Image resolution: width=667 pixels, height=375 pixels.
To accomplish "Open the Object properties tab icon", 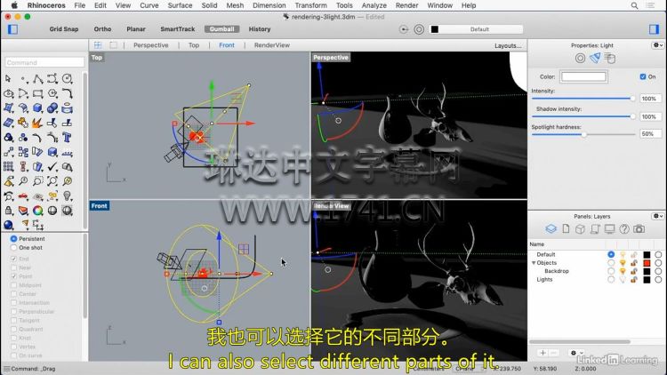I will 580,59.
